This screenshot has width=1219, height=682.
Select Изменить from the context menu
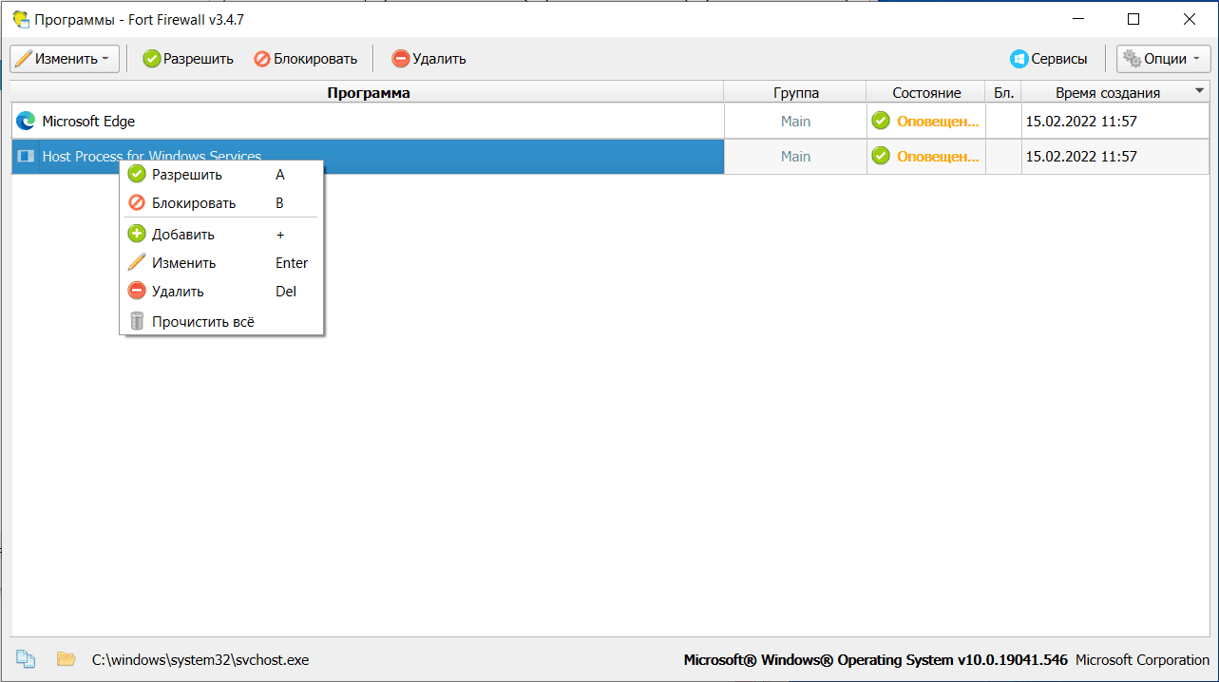pyautogui.click(x=184, y=263)
